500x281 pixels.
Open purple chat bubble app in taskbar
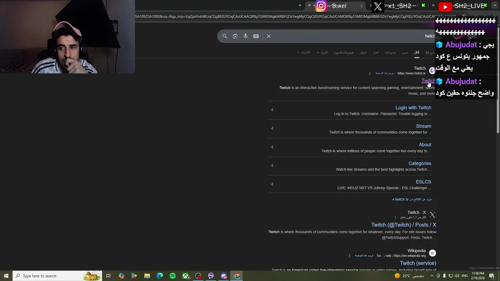click(x=211, y=276)
